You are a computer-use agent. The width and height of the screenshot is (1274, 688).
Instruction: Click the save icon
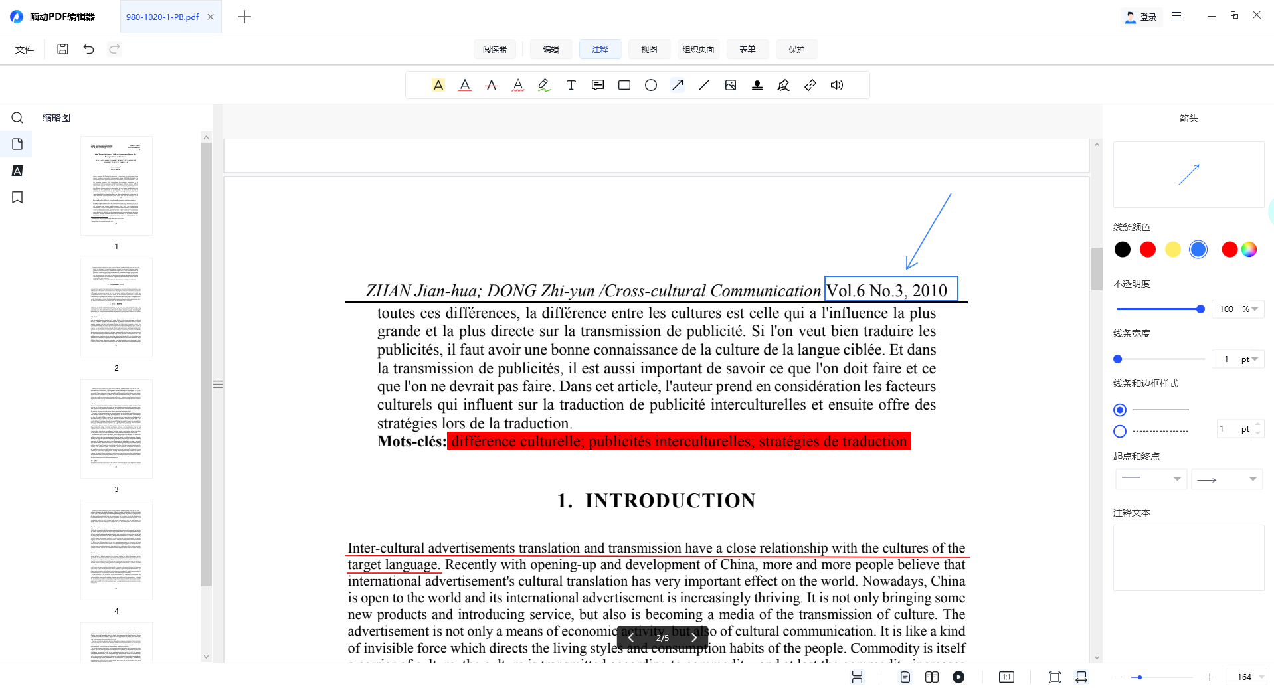(62, 49)
